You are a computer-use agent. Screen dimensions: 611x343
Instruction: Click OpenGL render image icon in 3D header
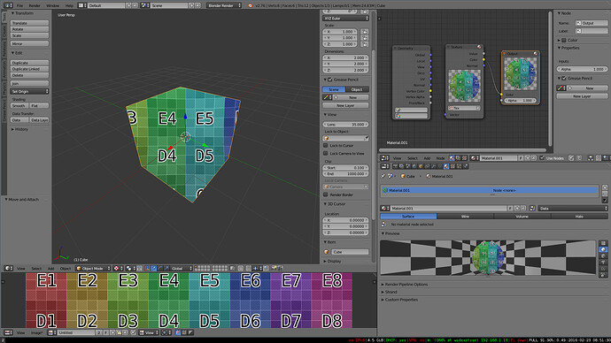[x=274, y=269]
